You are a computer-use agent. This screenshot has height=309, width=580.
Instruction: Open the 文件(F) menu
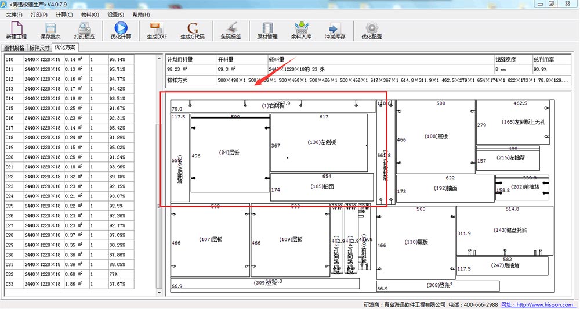[x=14, y=14]
